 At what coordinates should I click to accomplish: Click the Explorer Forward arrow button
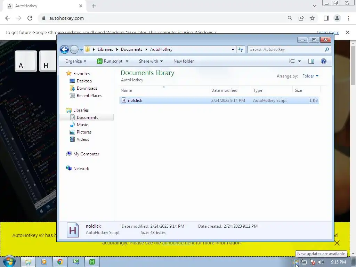(74, 49)
